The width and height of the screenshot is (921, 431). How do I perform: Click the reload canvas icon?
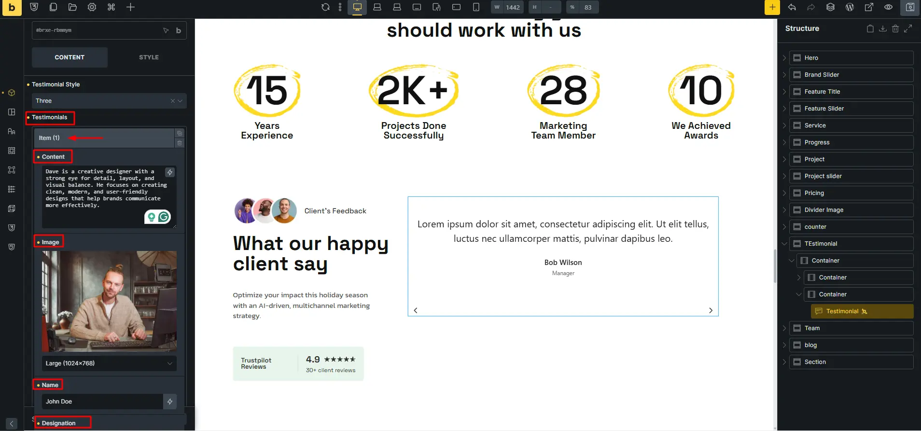point(325,7)
